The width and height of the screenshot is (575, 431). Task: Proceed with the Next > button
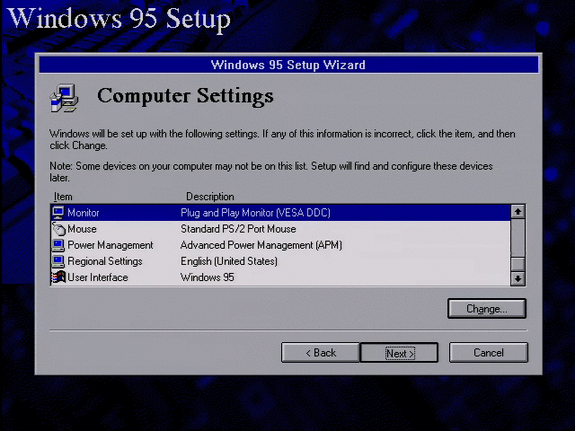(x=399, y=353)
